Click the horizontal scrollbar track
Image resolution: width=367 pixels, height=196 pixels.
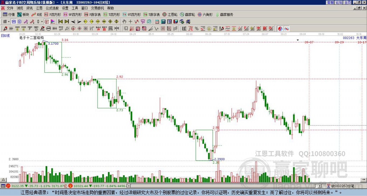click(x=224, y=186)
